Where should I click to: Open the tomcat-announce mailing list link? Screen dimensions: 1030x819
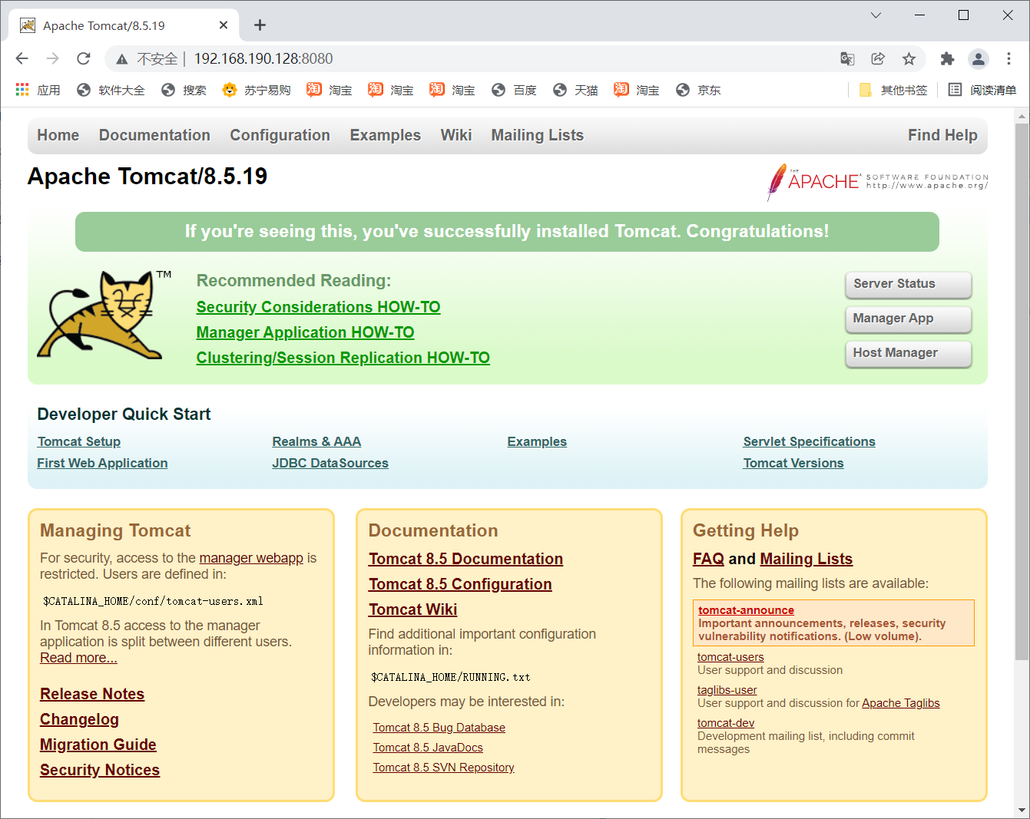point(746,610)
